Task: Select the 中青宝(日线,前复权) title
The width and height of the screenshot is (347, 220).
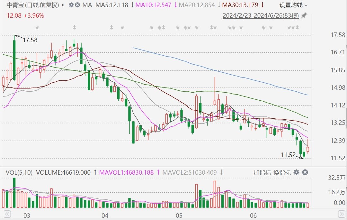Action: tap(33, 5)
